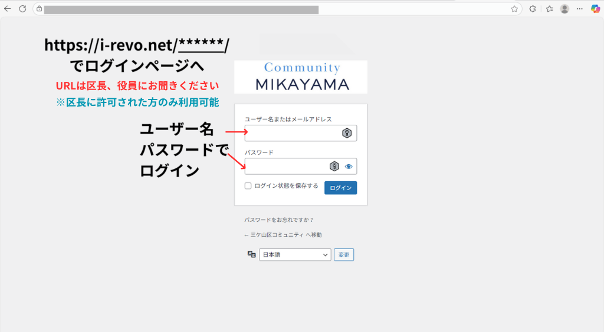The width and height of the screenshot is (604, 332).
Task: Bookmark this page with the star icon
Action: pyautogui.click(x=514, y=9)
